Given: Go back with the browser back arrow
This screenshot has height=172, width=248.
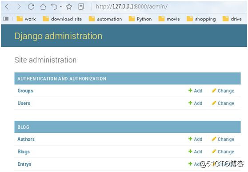Looking at the screenshot, I should tap(7, 7).
